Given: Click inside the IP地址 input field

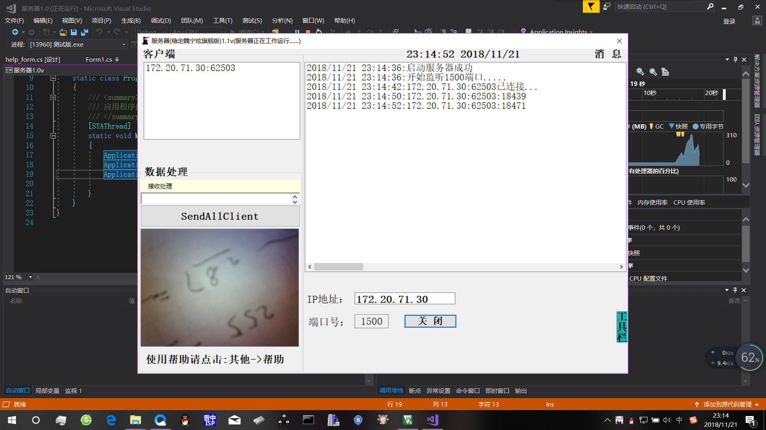Looking at the screenshot, I should 404,298.
